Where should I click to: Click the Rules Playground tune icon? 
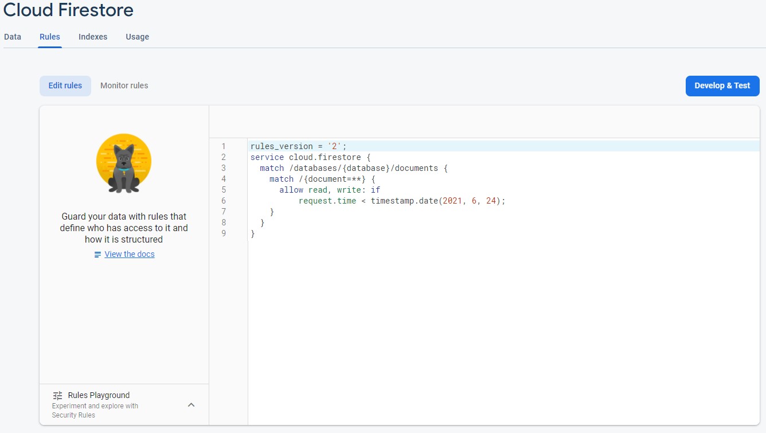tap(57, 395)
